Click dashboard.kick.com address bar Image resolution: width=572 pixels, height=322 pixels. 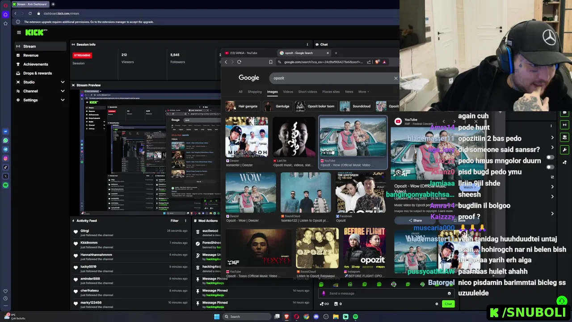click(61, 13)
